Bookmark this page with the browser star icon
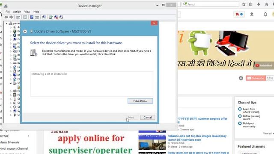The height and width of the screenshot is (154, 274). click(x=244, y=4)
